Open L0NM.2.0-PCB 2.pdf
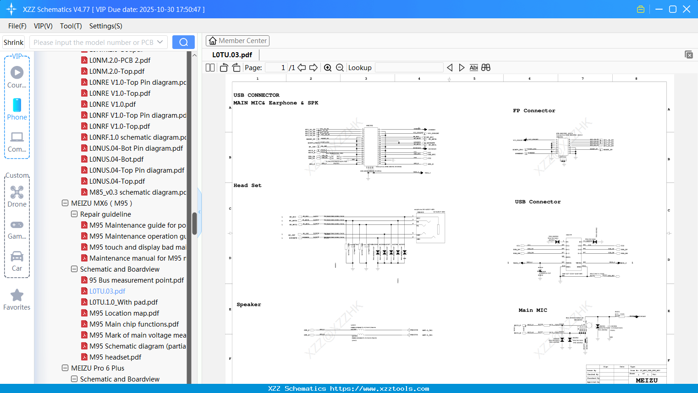Screen dimensions: 698x393 (x=120, y=60)
